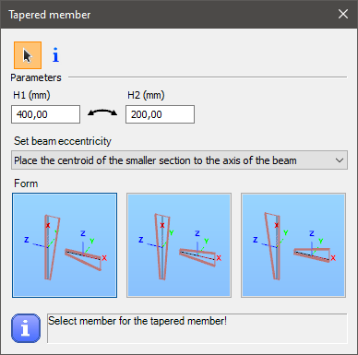Click the divider line beside the Parameters heading
Image resolution: width=358 pixels, height=355 pixels.
(x=208, y=77)
